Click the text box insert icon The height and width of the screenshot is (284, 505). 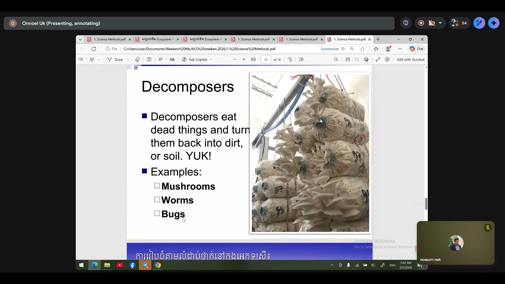coord(149,60)
